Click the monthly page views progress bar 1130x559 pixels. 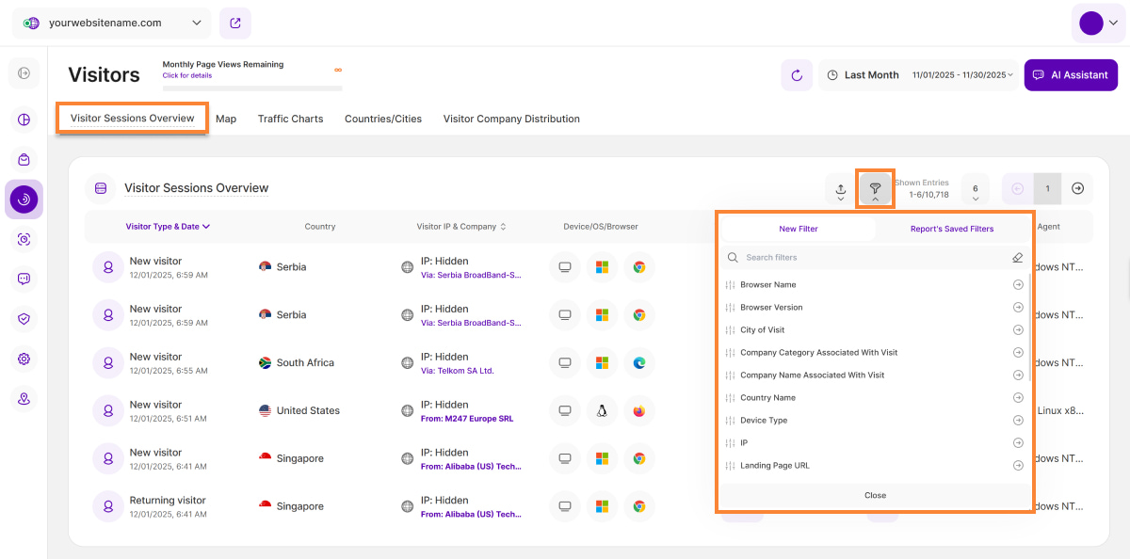click(251, 88)
